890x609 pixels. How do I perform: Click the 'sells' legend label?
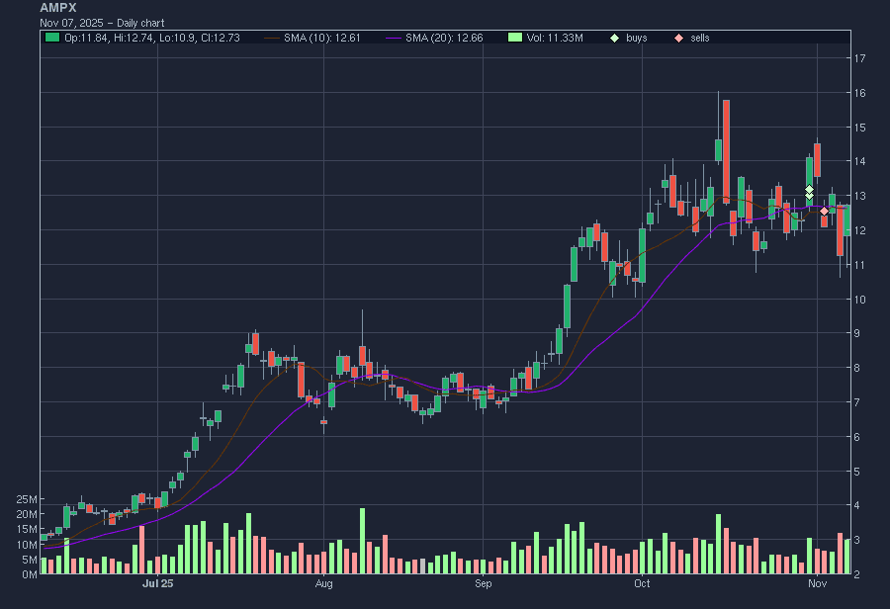click(700, 38)
